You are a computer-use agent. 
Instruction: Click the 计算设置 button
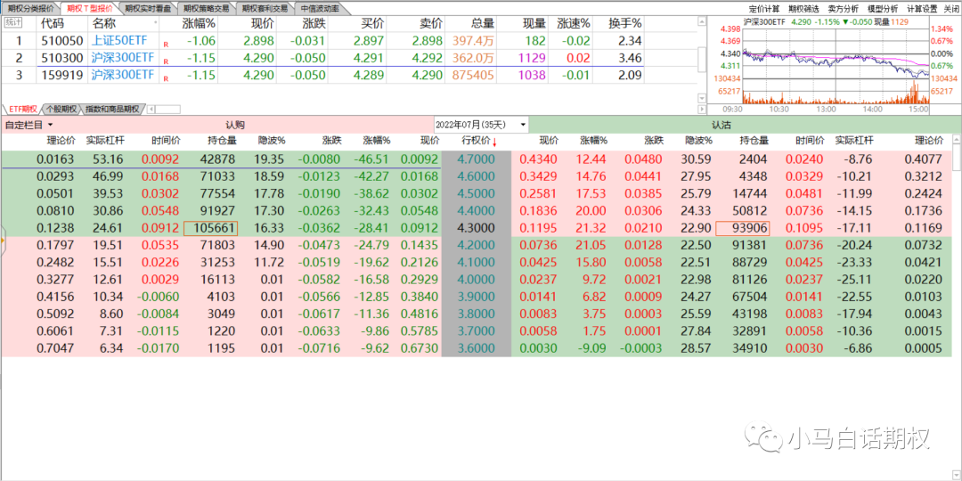[x=922, y=8]
